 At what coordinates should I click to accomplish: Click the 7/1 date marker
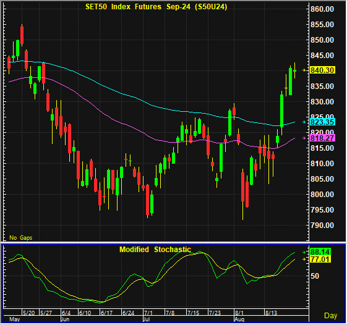pos(148,313)
